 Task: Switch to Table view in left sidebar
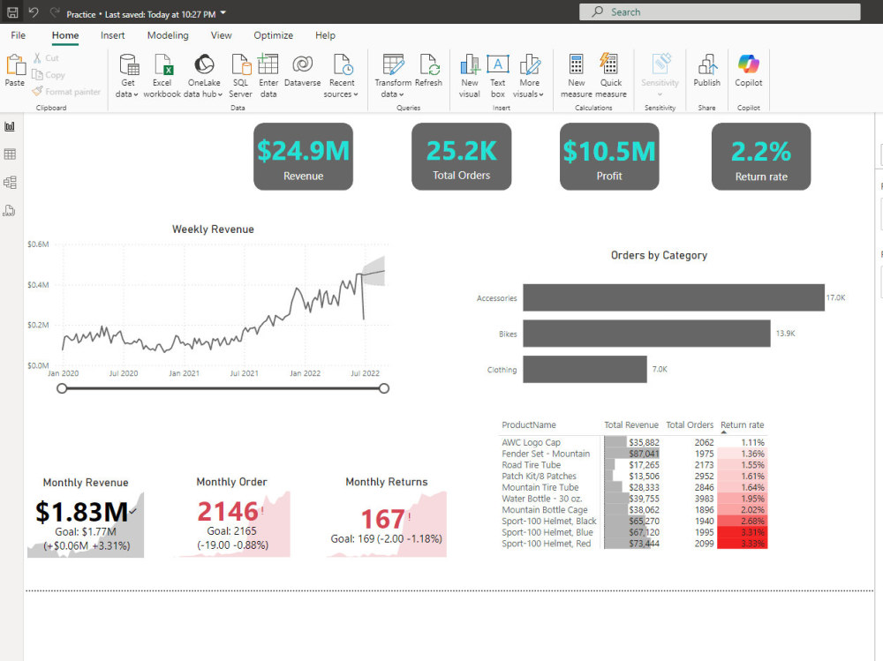(x=11, y=154)
